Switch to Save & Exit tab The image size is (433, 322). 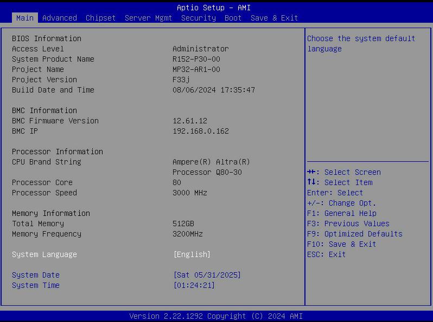tap(274, 18)
